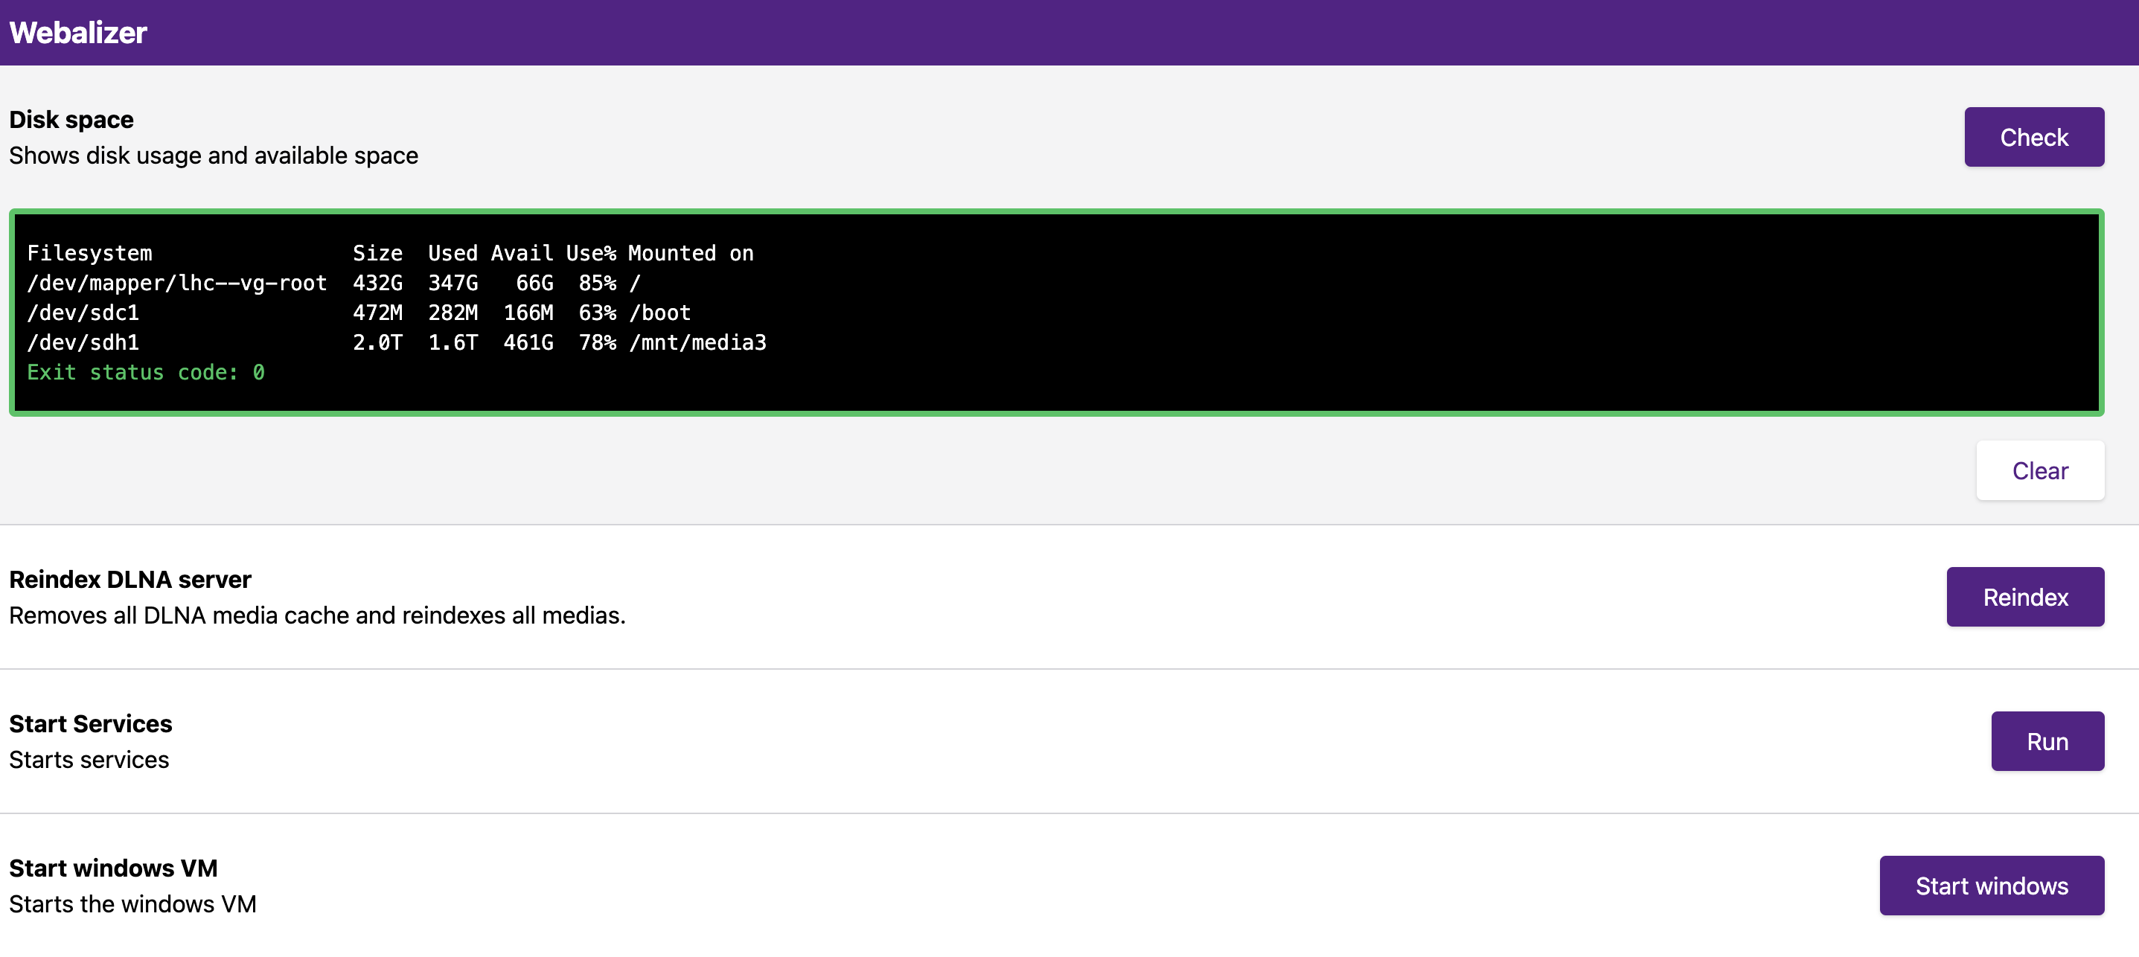
Task: Run the Start Services action
Action: tap(2046, 741)
